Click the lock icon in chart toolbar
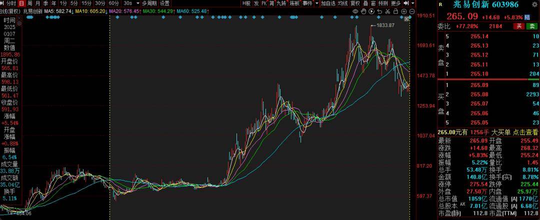This screenshot has height=220, width=540. (395, 11)
